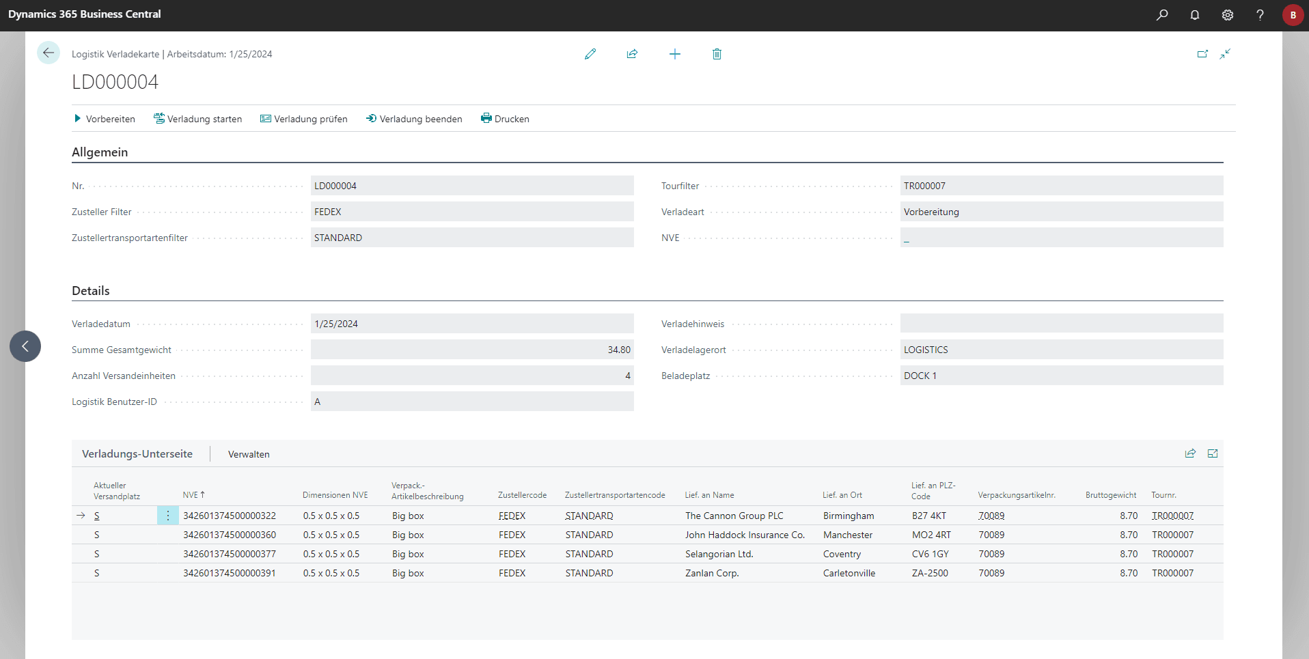The height and width of the screenshot is (659, 1309).
Task: Click postal code ZA-2500
Action: (x=930, y=573)
